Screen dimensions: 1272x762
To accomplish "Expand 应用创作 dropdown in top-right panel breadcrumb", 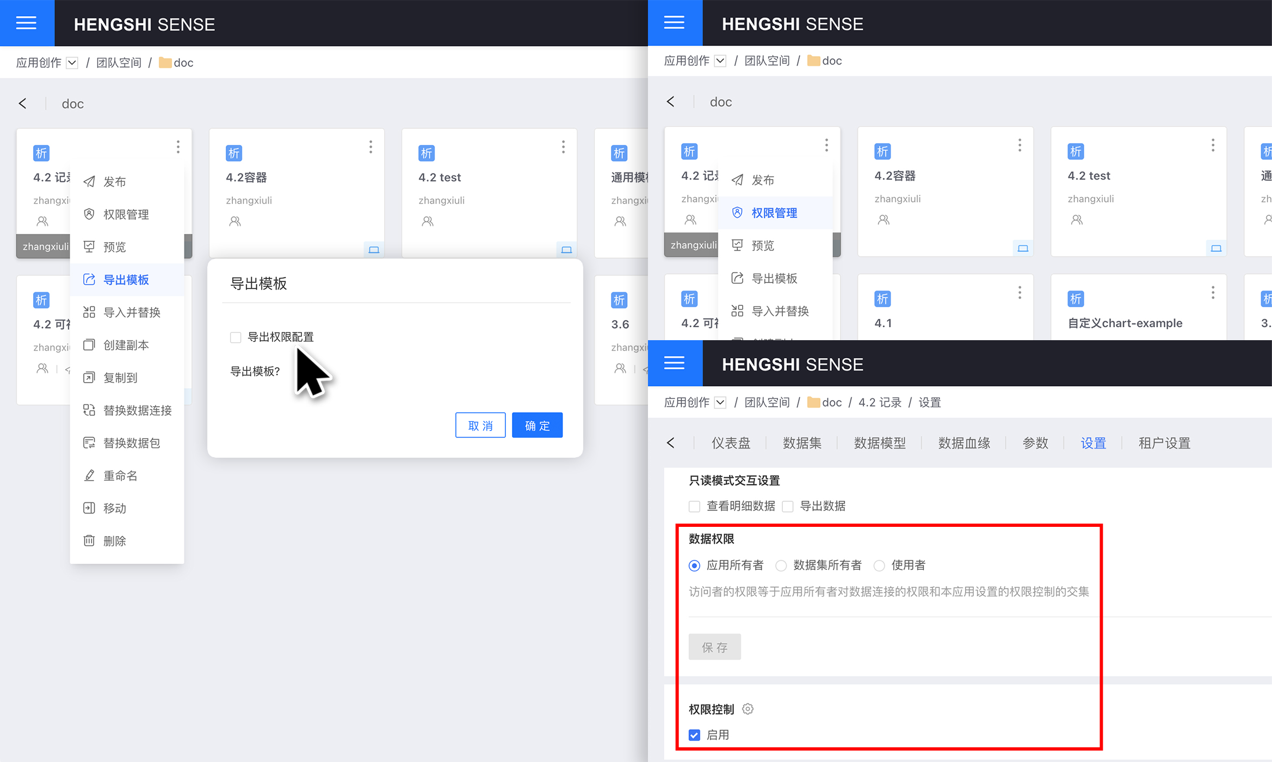I will [x=720, y=61].
